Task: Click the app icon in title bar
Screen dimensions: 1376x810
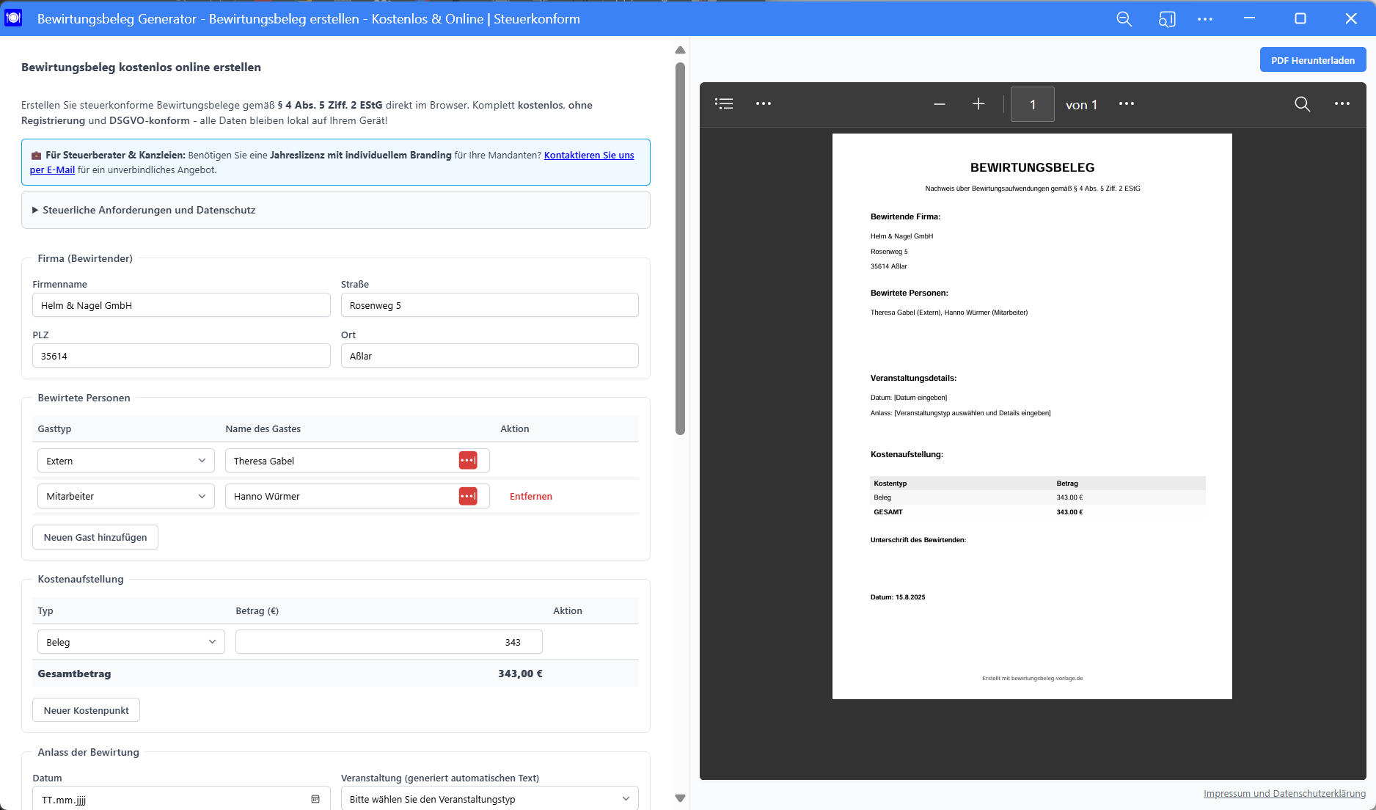Action: point(13,18)
